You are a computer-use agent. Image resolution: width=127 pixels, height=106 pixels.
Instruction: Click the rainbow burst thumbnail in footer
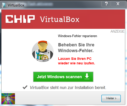[8, 99]
